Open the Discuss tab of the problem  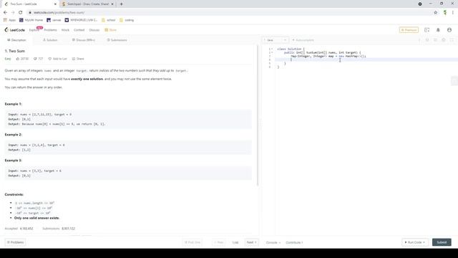coord(84,40)
